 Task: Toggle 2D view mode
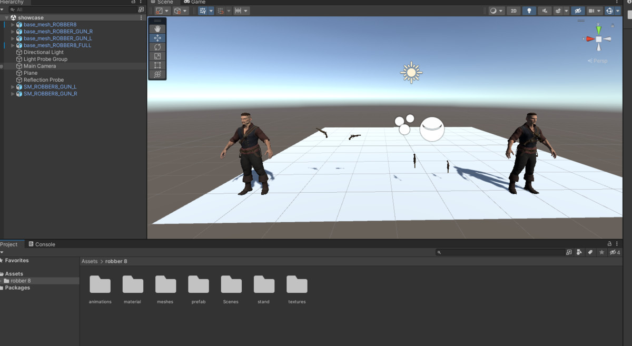click(x=513, y=11)
